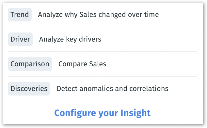Viewport: 207px width, 128px height.
Task: Click the word 'Sales' in Trend description
Action: (x=88, y=14)
